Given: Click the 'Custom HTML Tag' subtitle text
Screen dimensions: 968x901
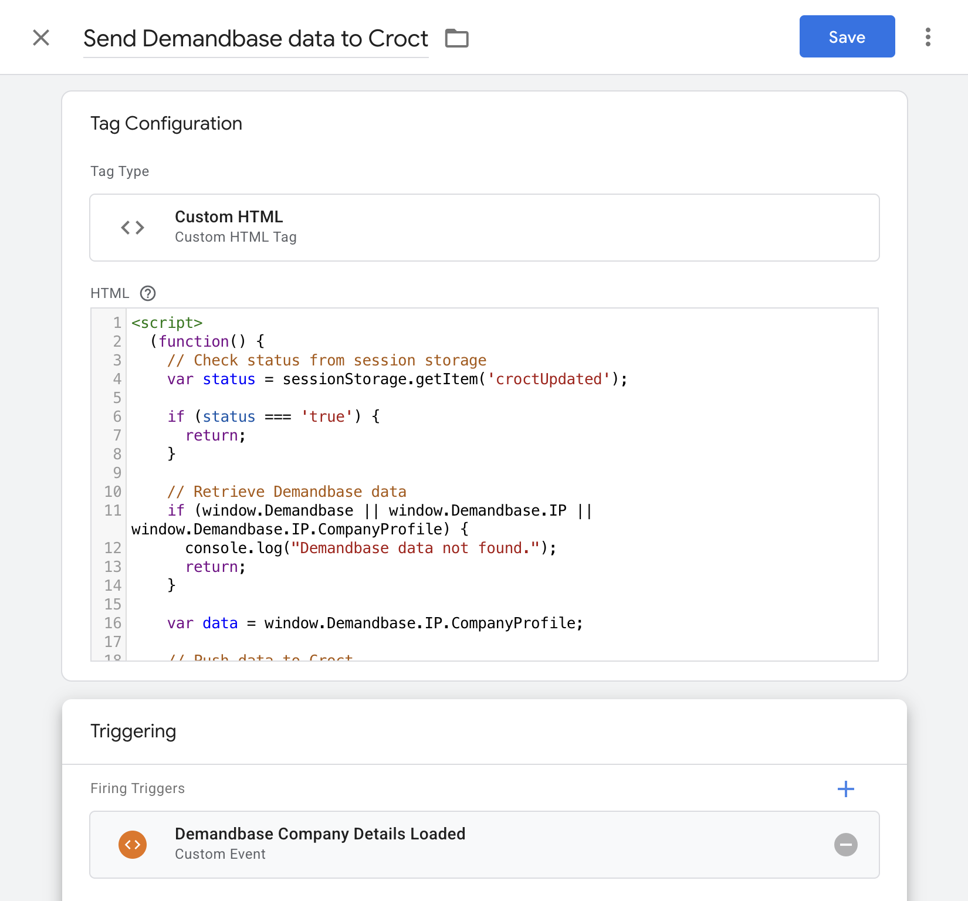Looking at the screenshot, I should point(236,237).
